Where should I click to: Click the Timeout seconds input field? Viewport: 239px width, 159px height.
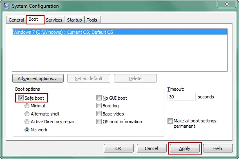(x=181, y=97)
